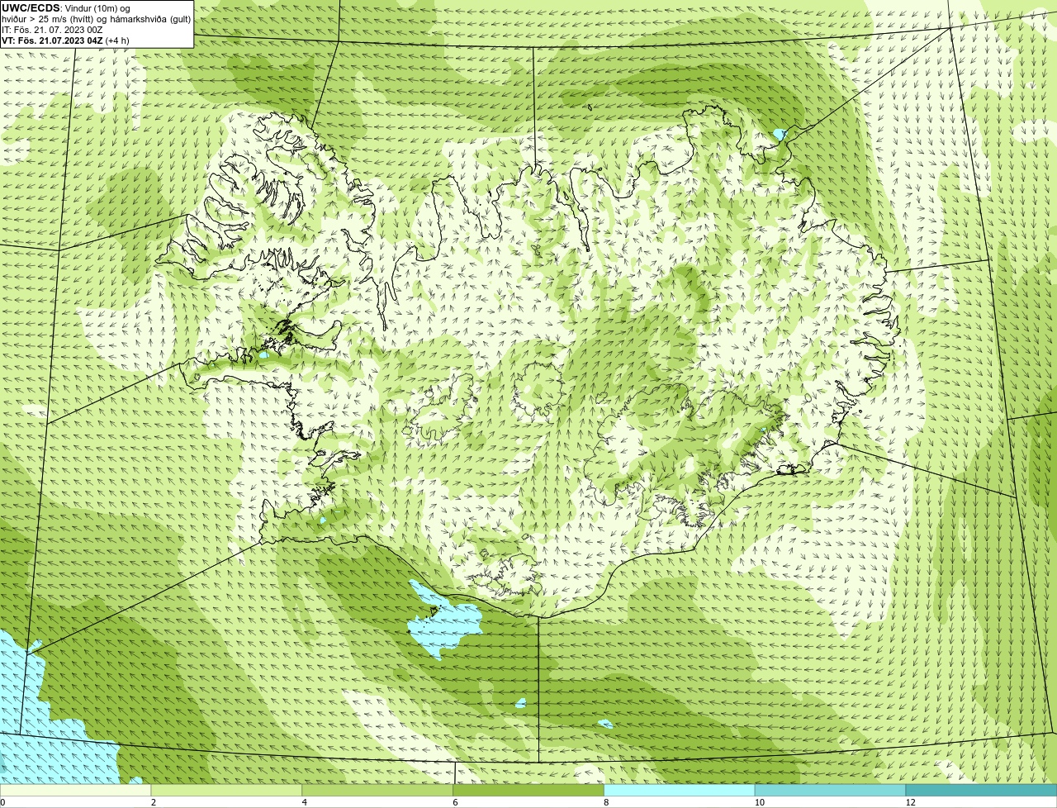The width and height of the screenshot is (1057, 808).
Task: Select the line 'hviður > 25 m/s (hvítt) og hámarkshviða (gult)'
Action: (96, 19)
